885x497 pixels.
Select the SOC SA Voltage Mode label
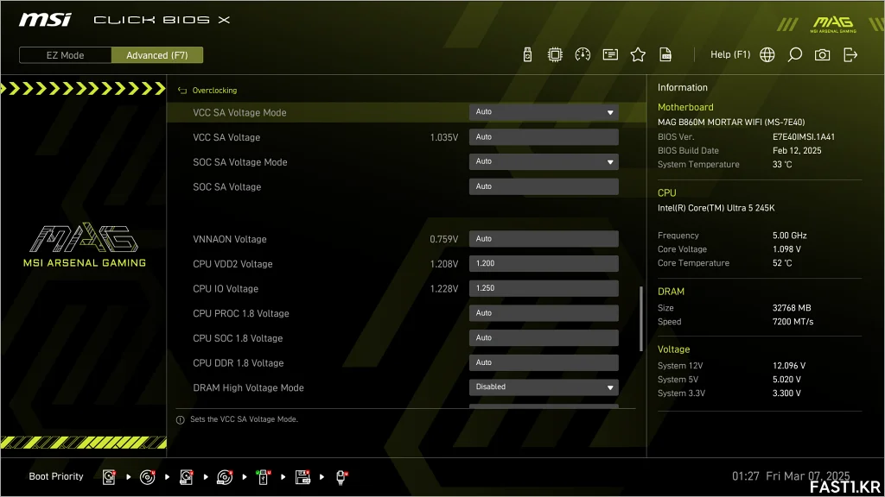click(240, 162)
